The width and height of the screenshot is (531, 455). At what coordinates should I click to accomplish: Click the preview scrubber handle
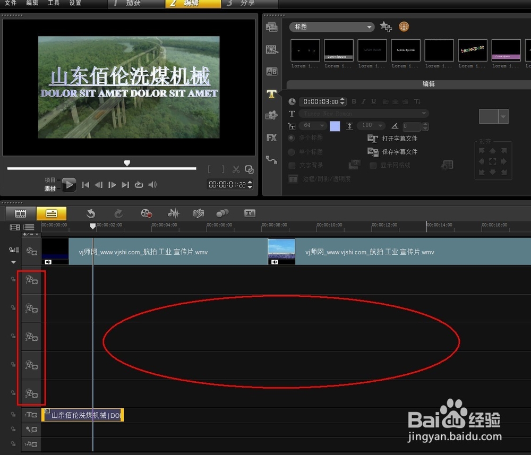(127, 163)
